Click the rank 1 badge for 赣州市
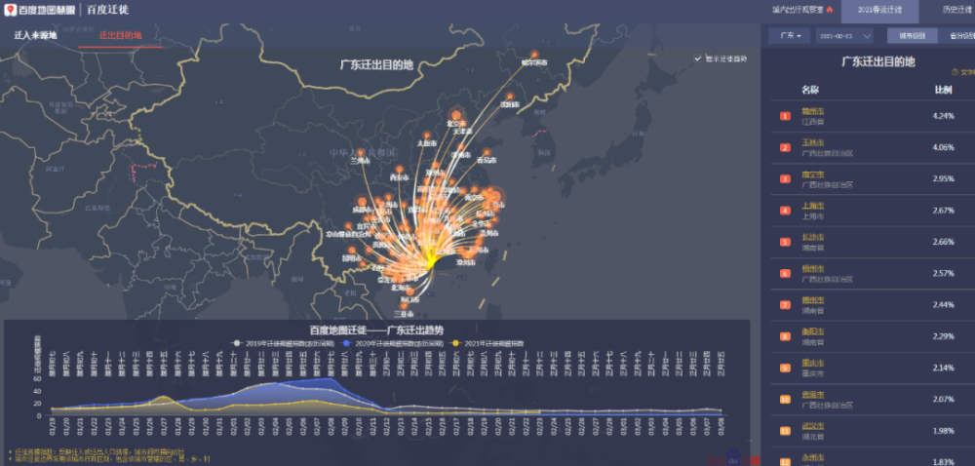The image size is (975, 466). click(x=785, y=116)
